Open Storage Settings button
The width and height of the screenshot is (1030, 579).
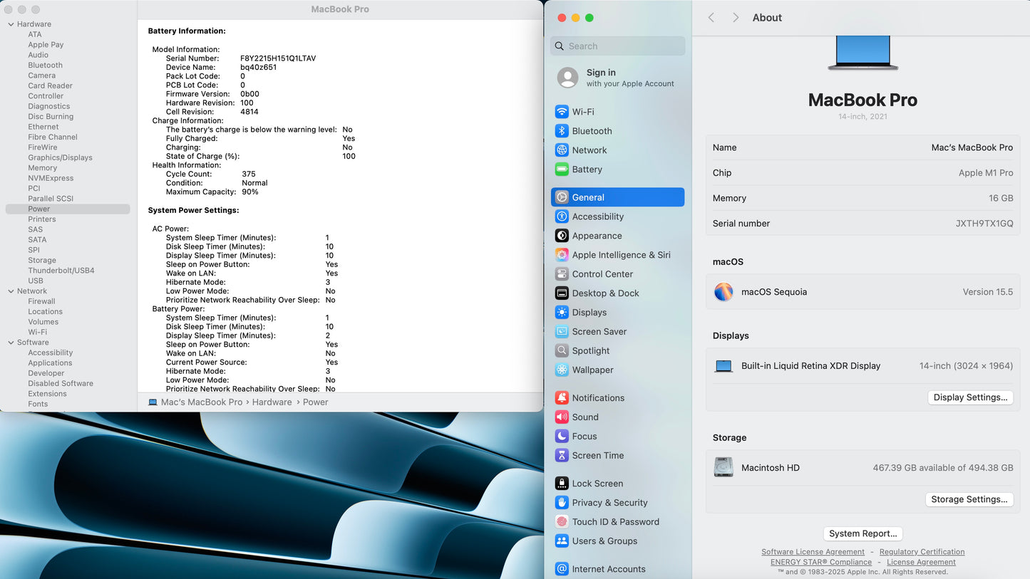969,499
